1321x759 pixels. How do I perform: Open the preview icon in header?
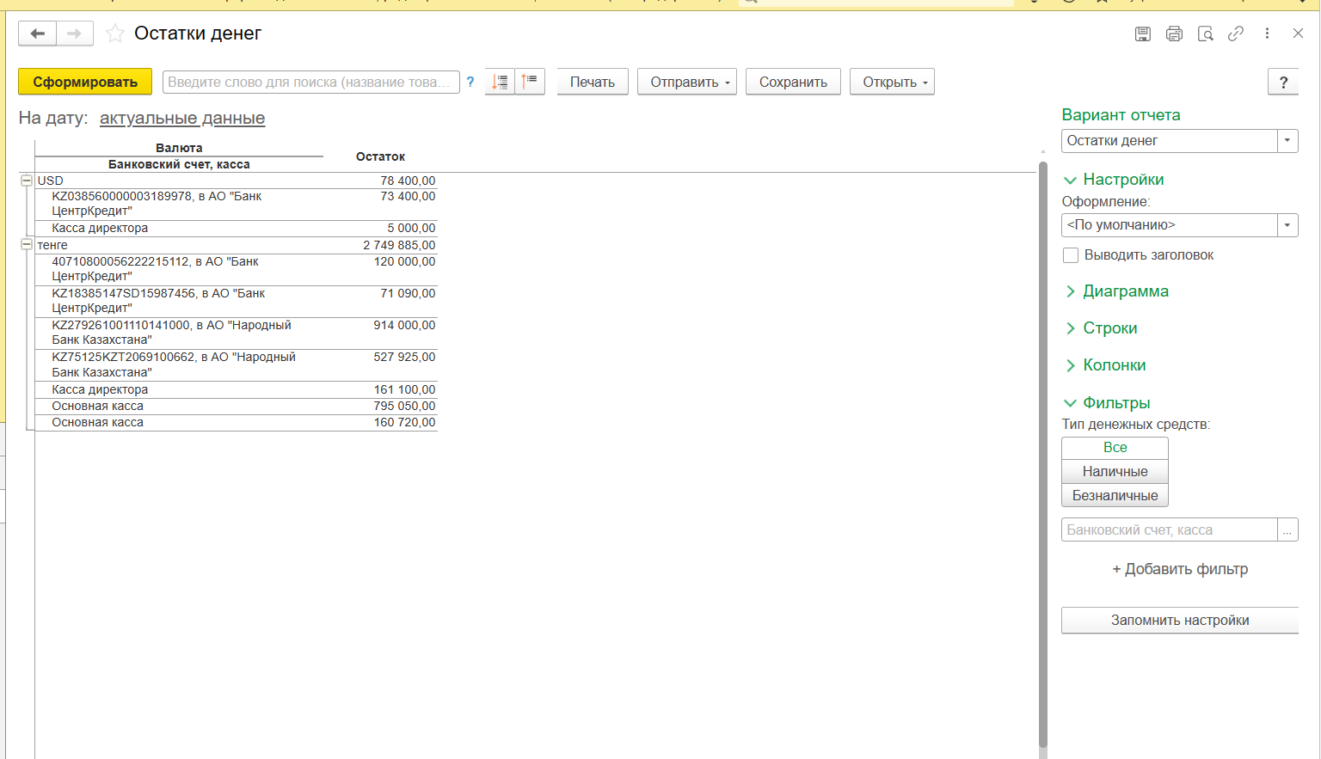point(1205,34)
